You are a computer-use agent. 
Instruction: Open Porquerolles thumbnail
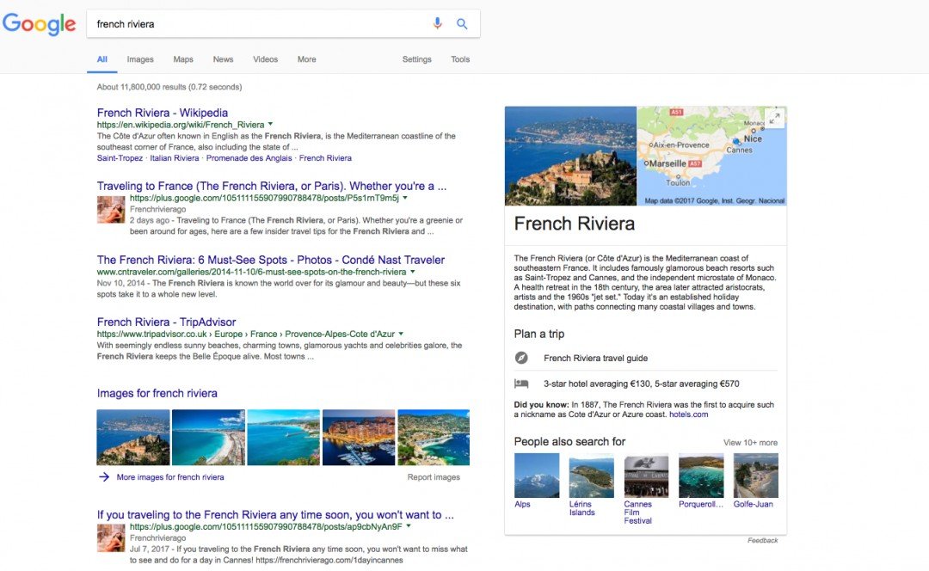click(701, 476)
